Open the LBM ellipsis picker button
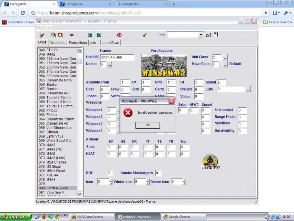Screen dimensions: 294x221 click(x=248, y=89)
